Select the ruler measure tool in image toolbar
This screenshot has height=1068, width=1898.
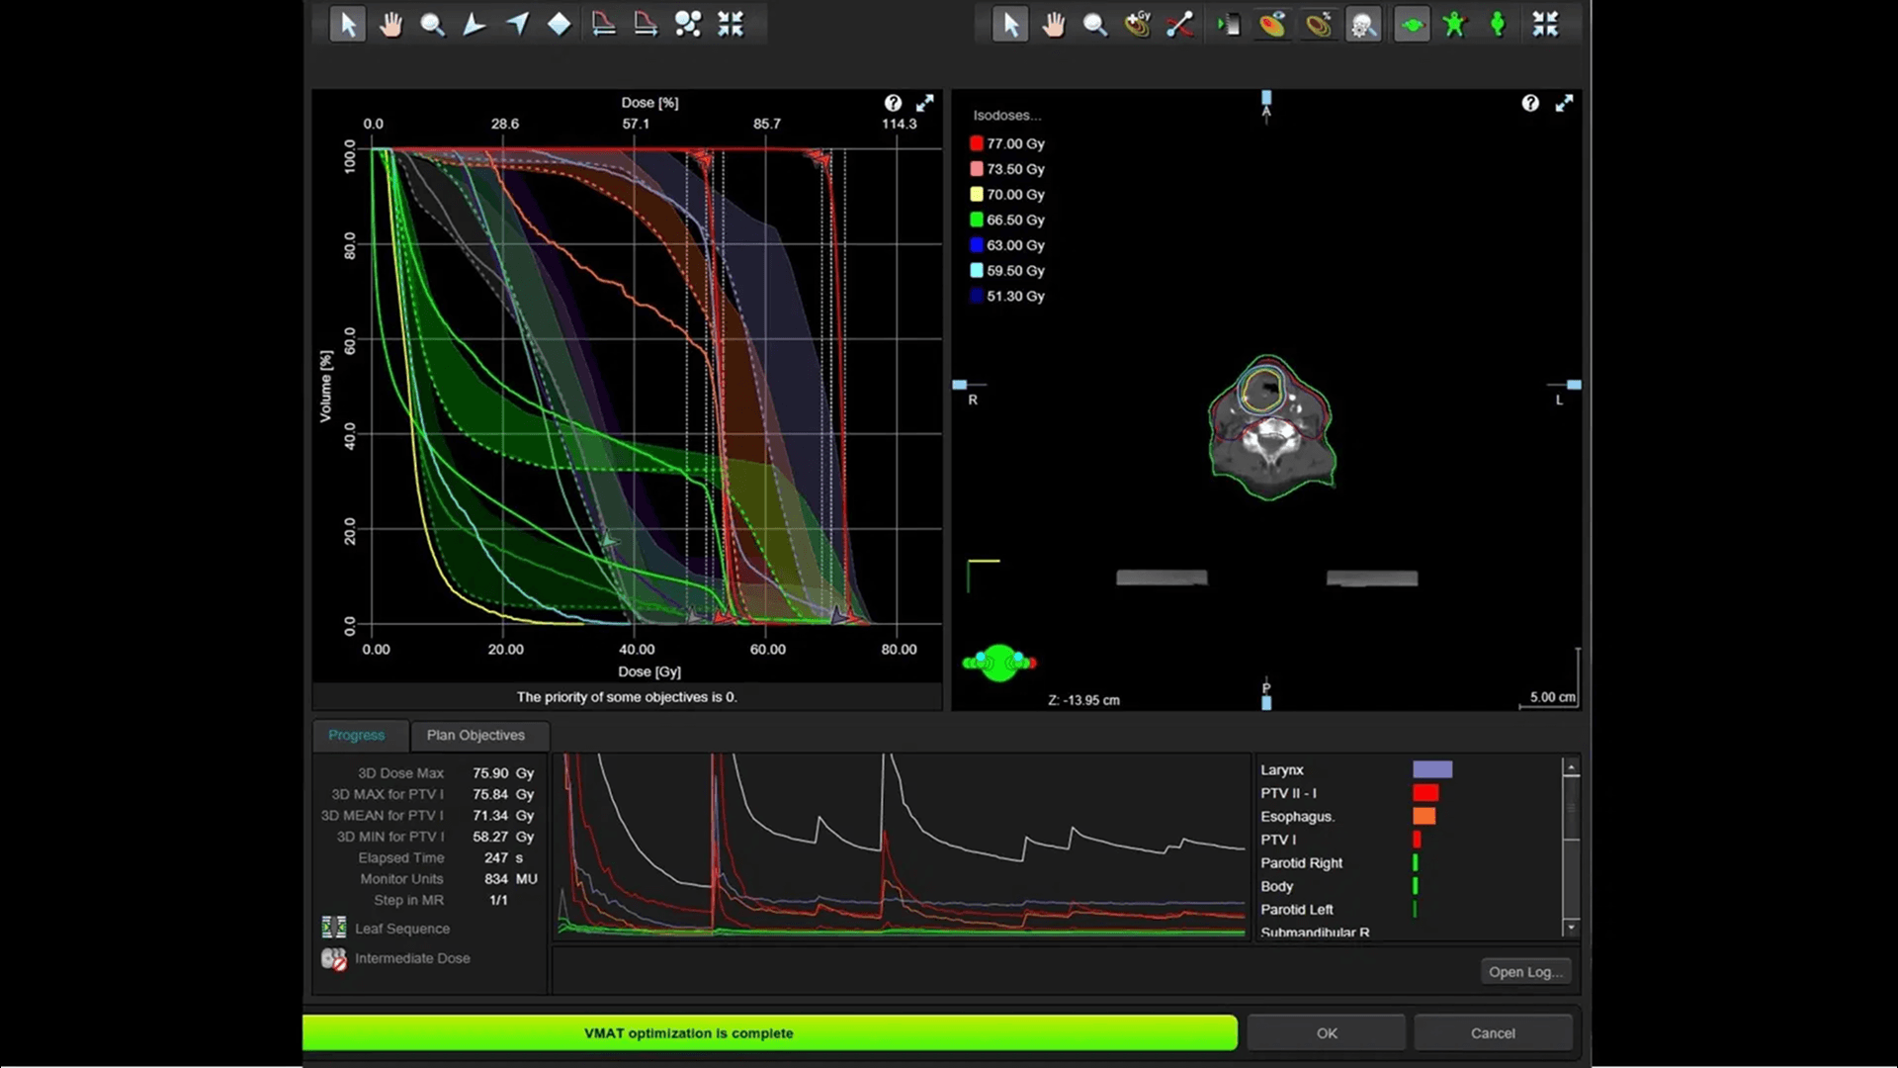(1179, 25)
